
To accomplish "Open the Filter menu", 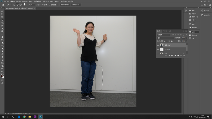I will [x=45, y=1].
